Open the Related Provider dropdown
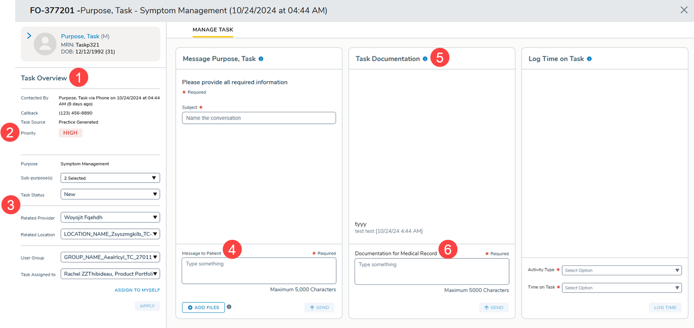 [110, 218]
